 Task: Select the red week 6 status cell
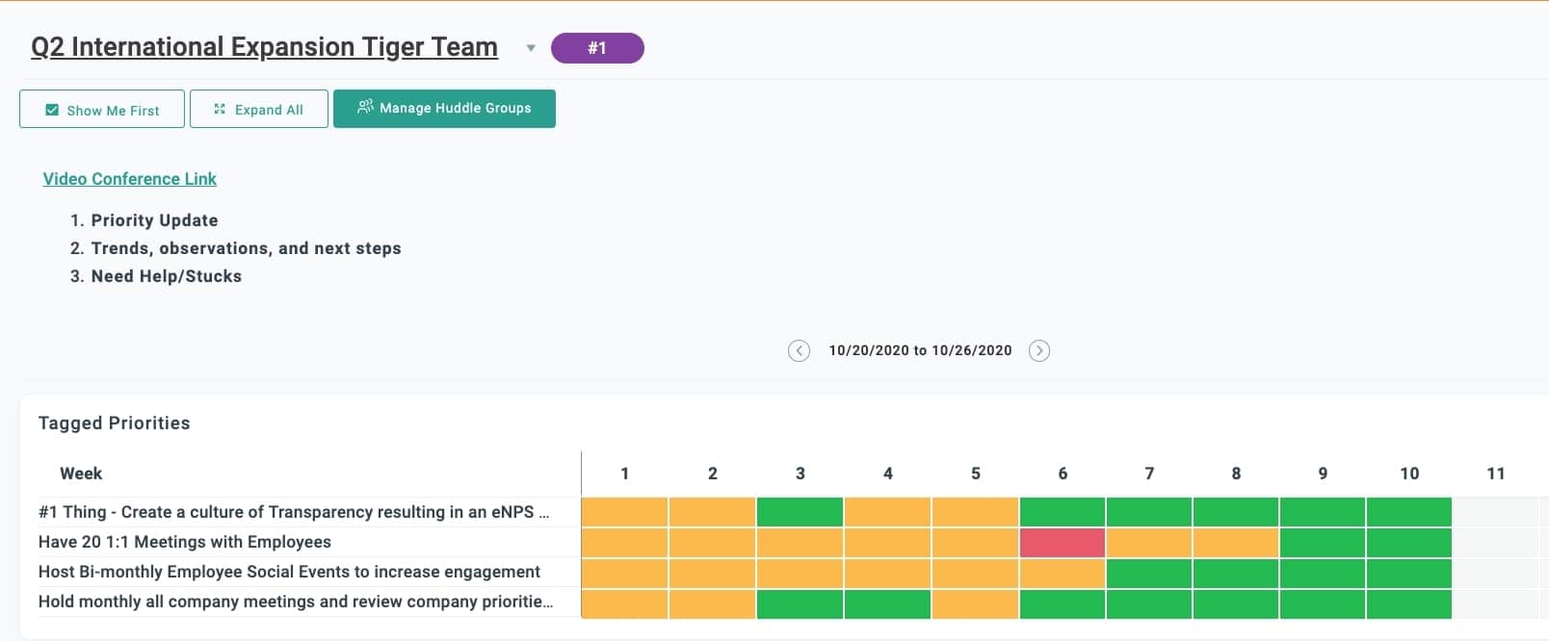point(1062,542)
